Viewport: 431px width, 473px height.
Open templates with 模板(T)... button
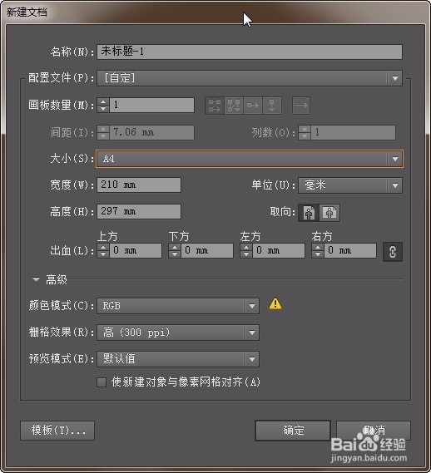pos(57,431)
